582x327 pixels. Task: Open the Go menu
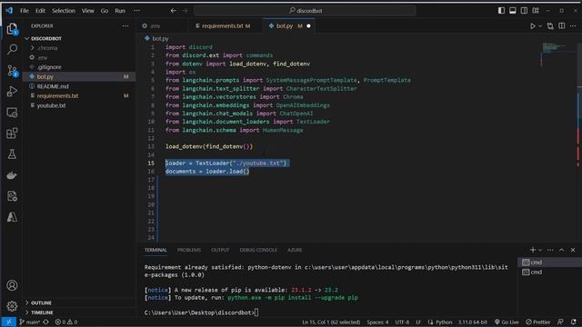pyautogui.click(x=105, y=11)
